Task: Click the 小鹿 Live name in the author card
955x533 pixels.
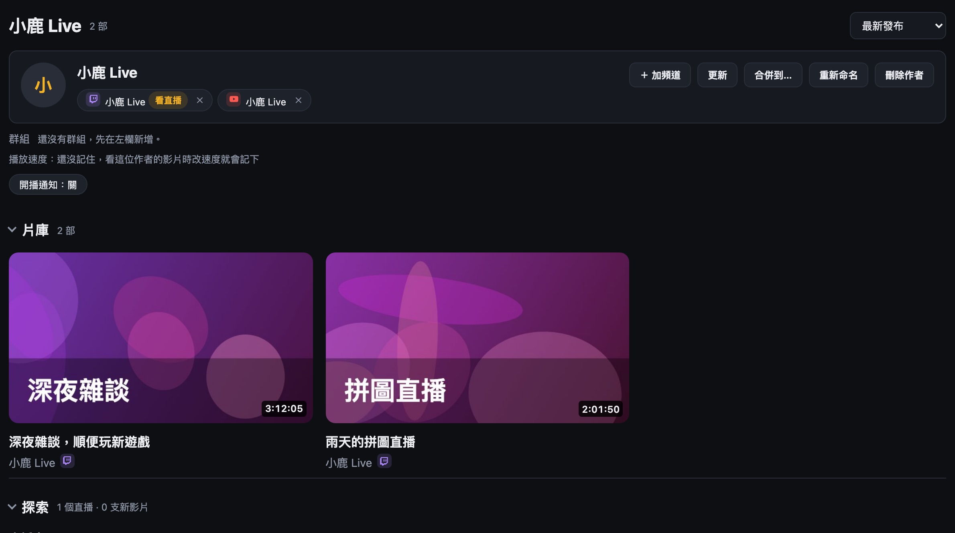Action: point(107,73)
